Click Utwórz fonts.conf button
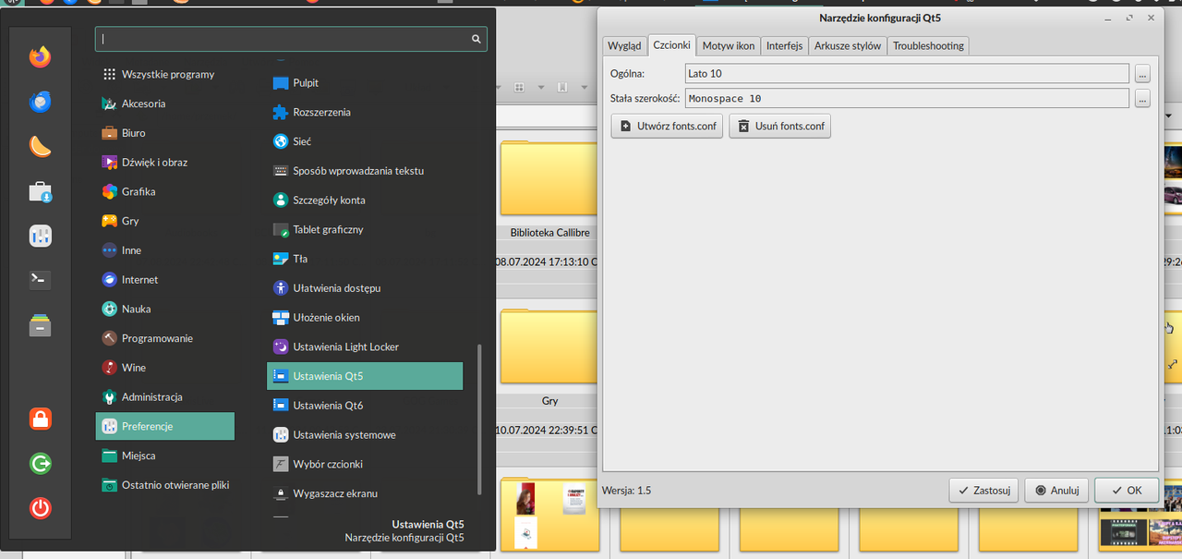The image size is (1182, 559). [x=667, y=126]
